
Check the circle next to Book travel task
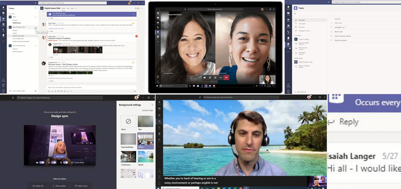point(332,31)
